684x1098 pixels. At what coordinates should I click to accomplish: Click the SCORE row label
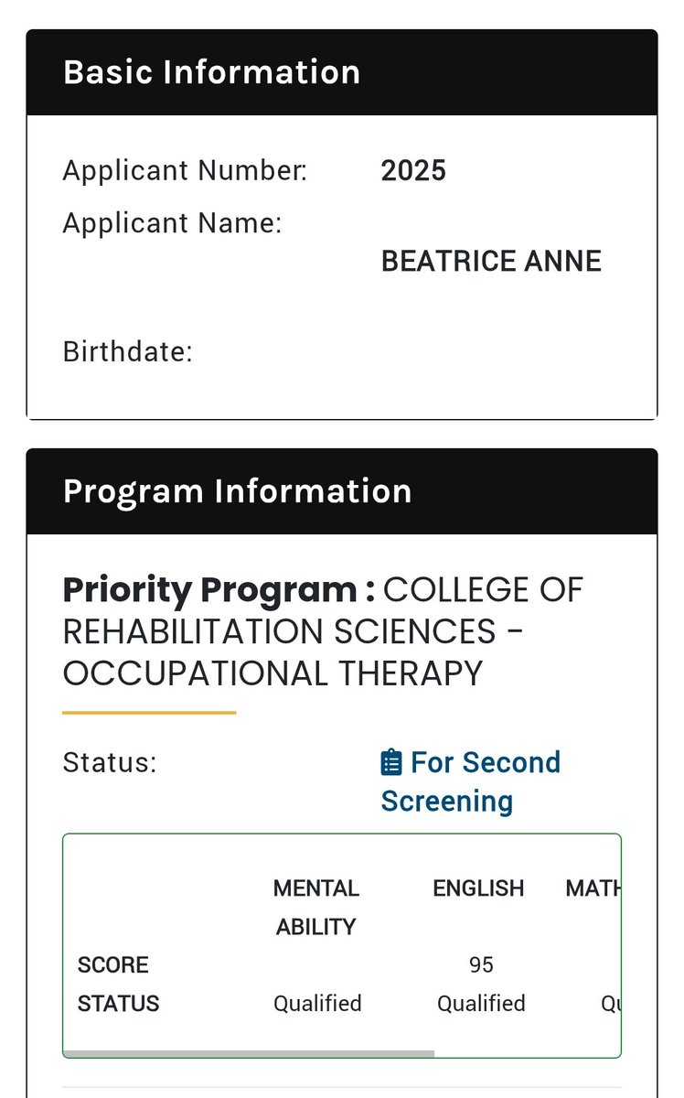113,965
